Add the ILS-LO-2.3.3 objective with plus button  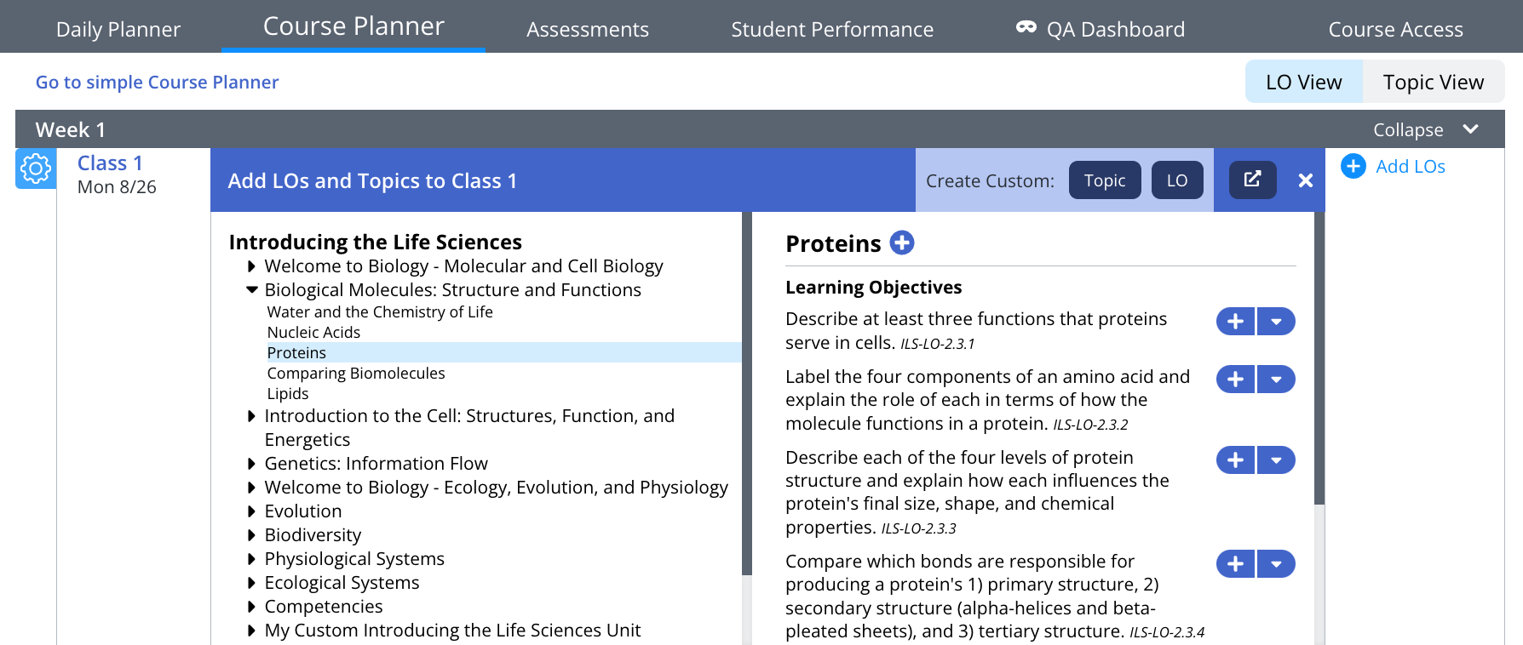pyautogui.click(x=1235, y=460)
